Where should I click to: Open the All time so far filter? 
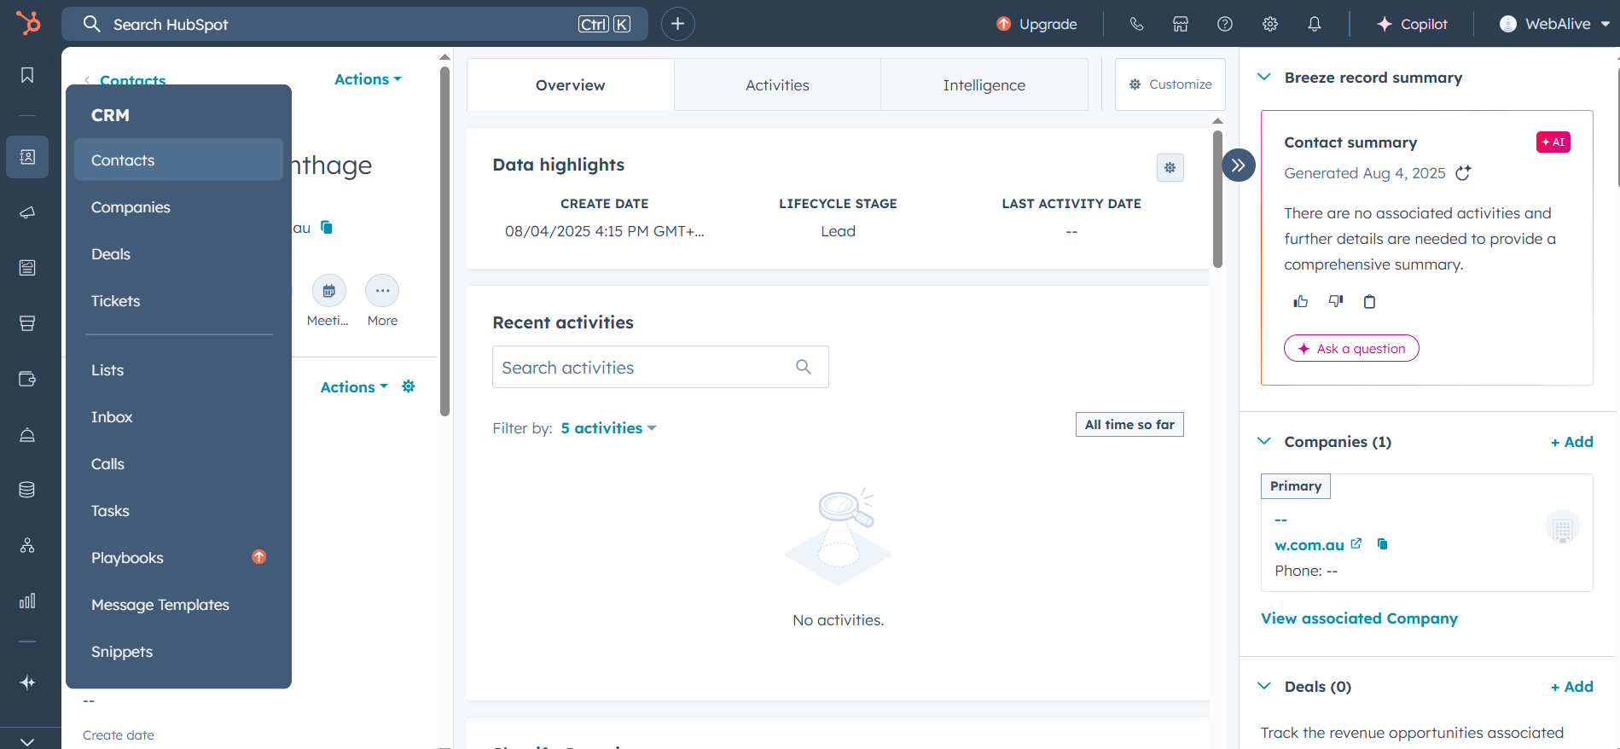(1129, 425)
